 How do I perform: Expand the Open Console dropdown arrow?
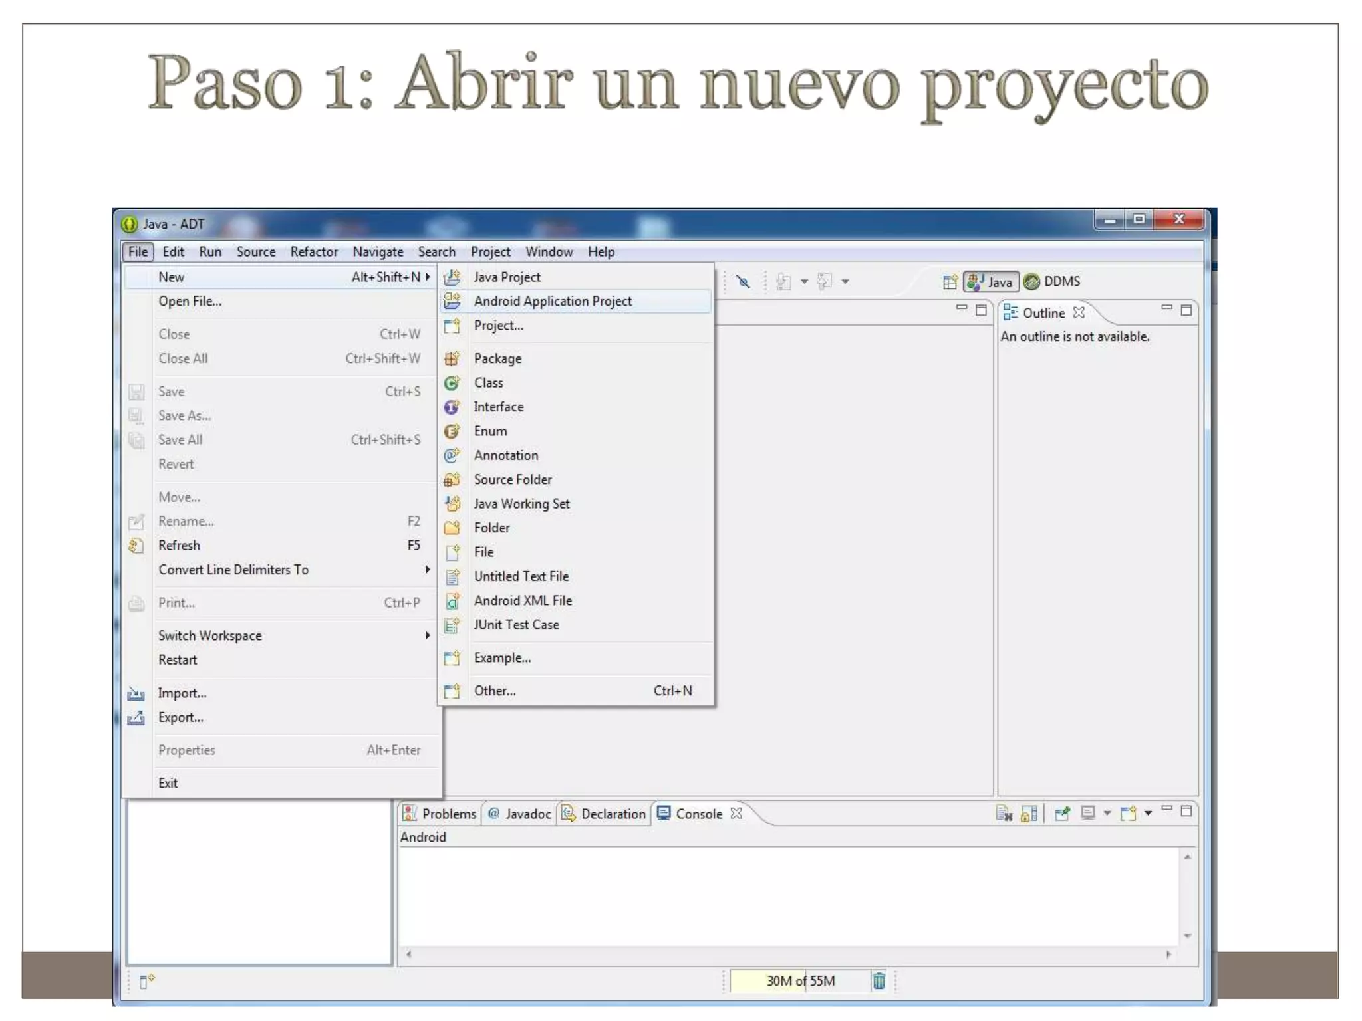coord(1148,814)
